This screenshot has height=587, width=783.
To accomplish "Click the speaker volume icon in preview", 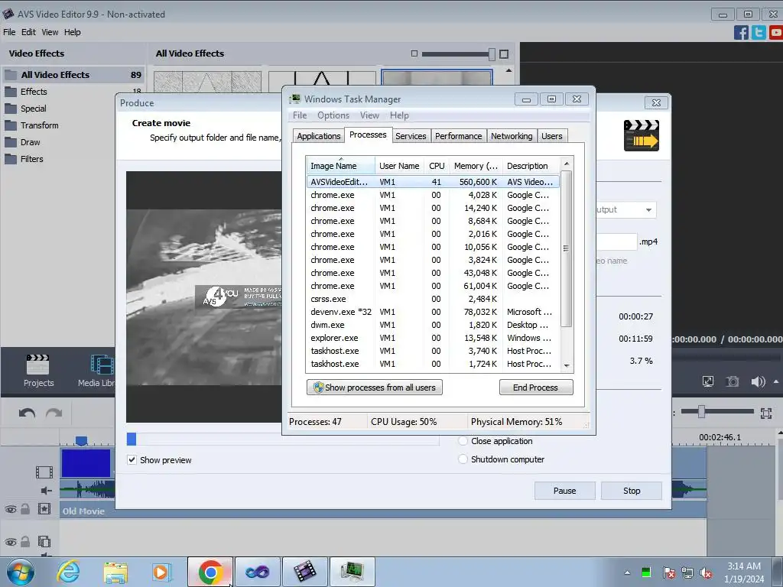I will click(758, 382).
